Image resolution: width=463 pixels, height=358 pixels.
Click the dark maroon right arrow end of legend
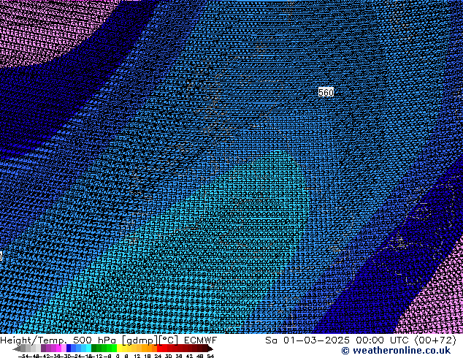click(210, 349)
